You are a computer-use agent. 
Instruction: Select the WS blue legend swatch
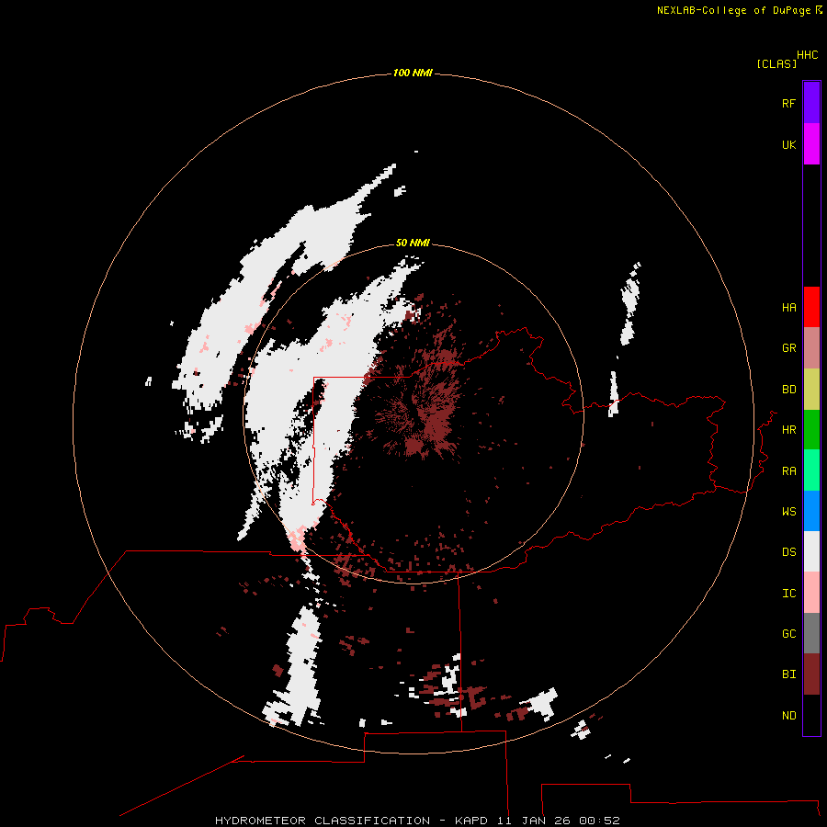click(x=811, y=511)
